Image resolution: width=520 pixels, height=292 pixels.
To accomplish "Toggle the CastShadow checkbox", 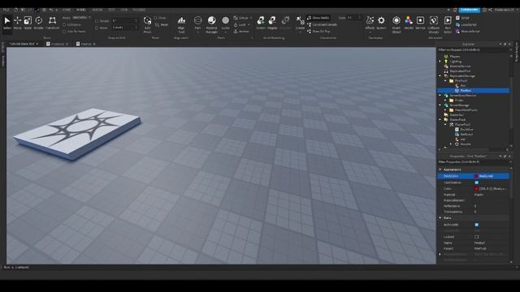I will tap(477, 182).
